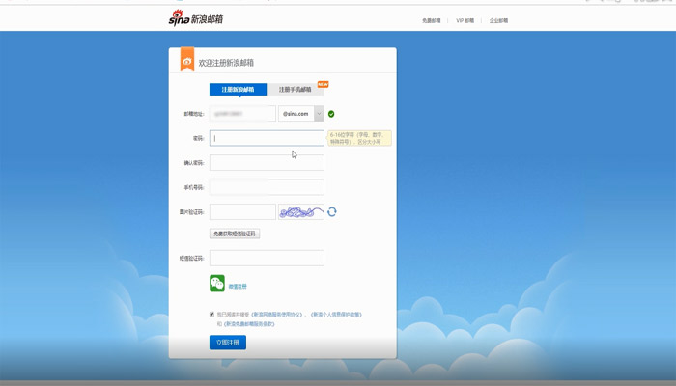Open the 新浪免费邮箱服务条款 link

click(249, 324)
